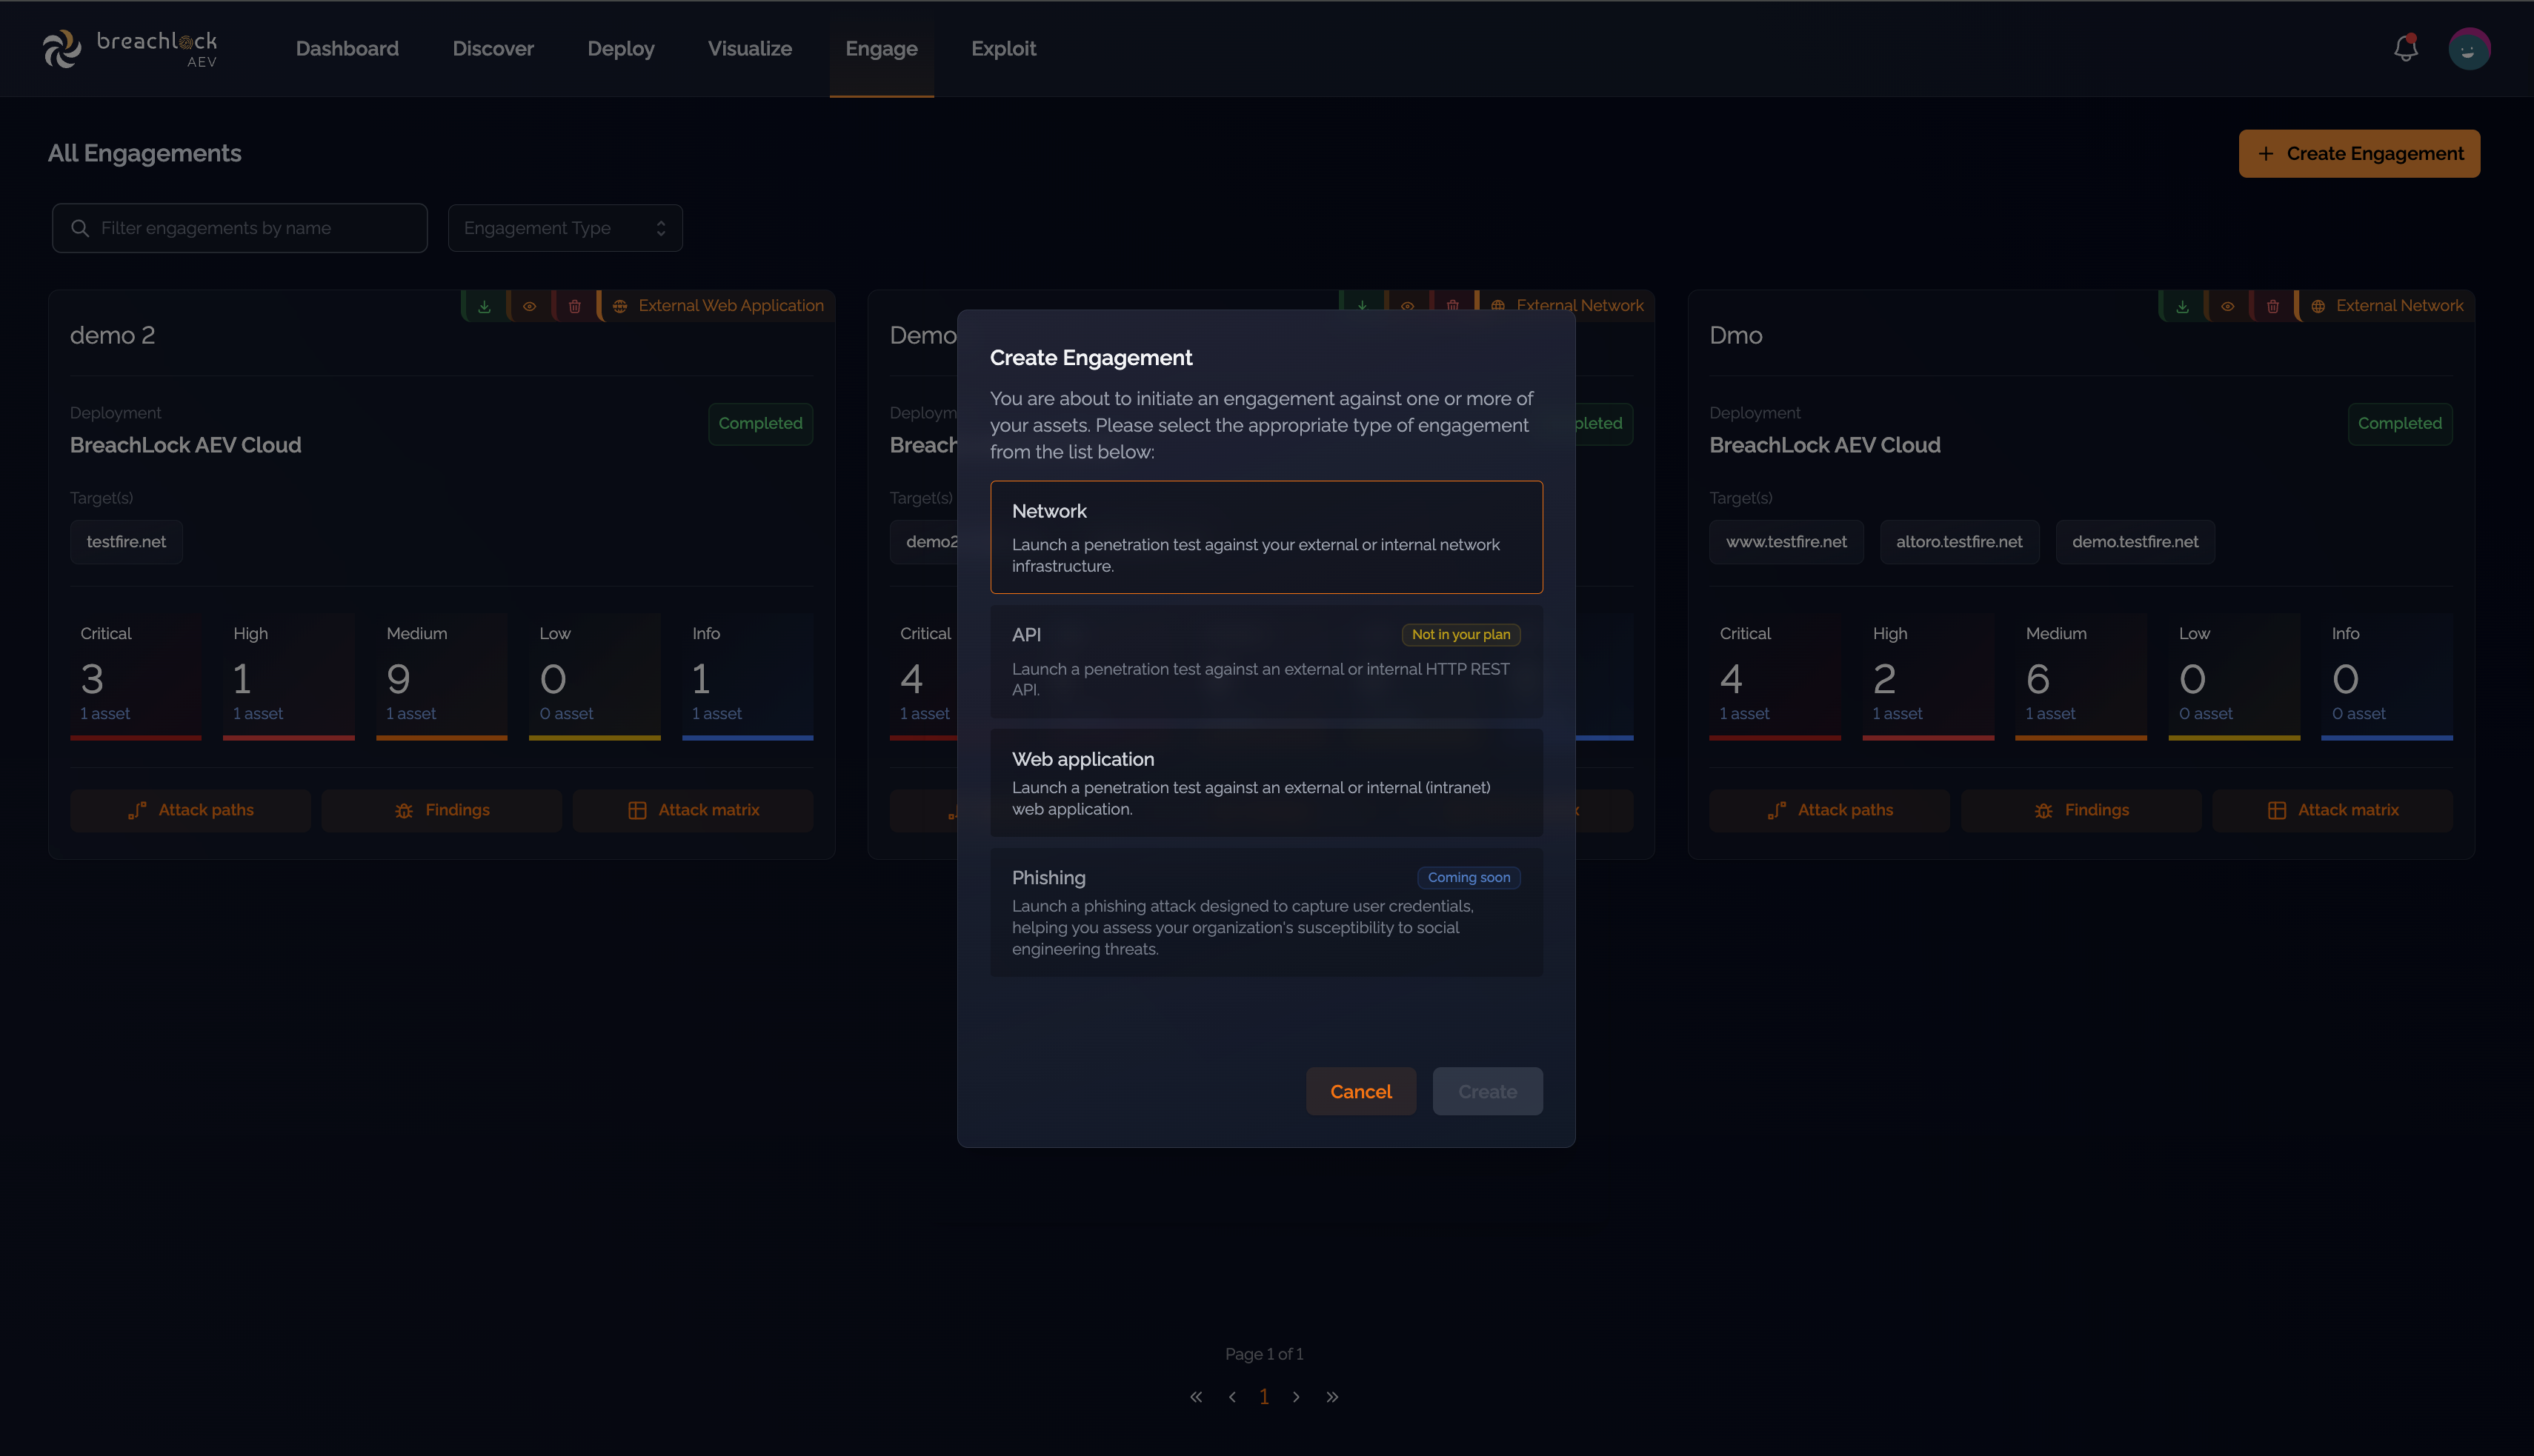Select the Network engagement type
The image size is (2534, 1456).
point(1266,537)
